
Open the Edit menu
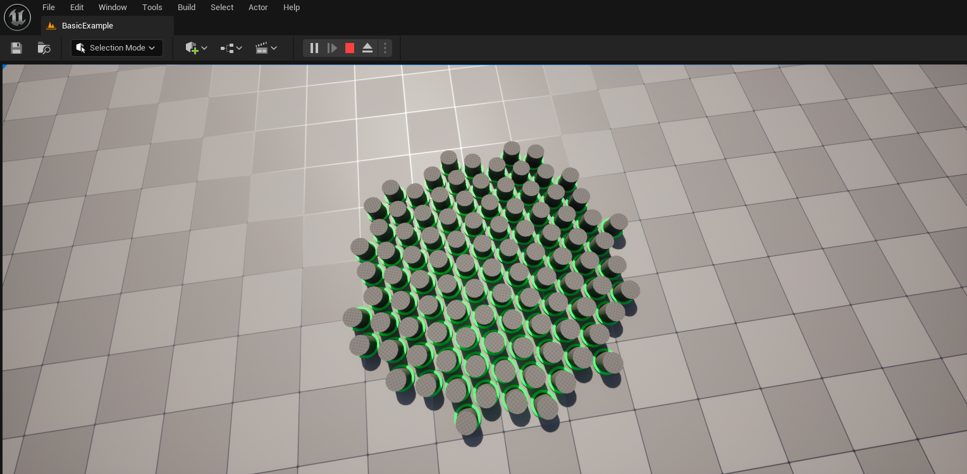77,8
